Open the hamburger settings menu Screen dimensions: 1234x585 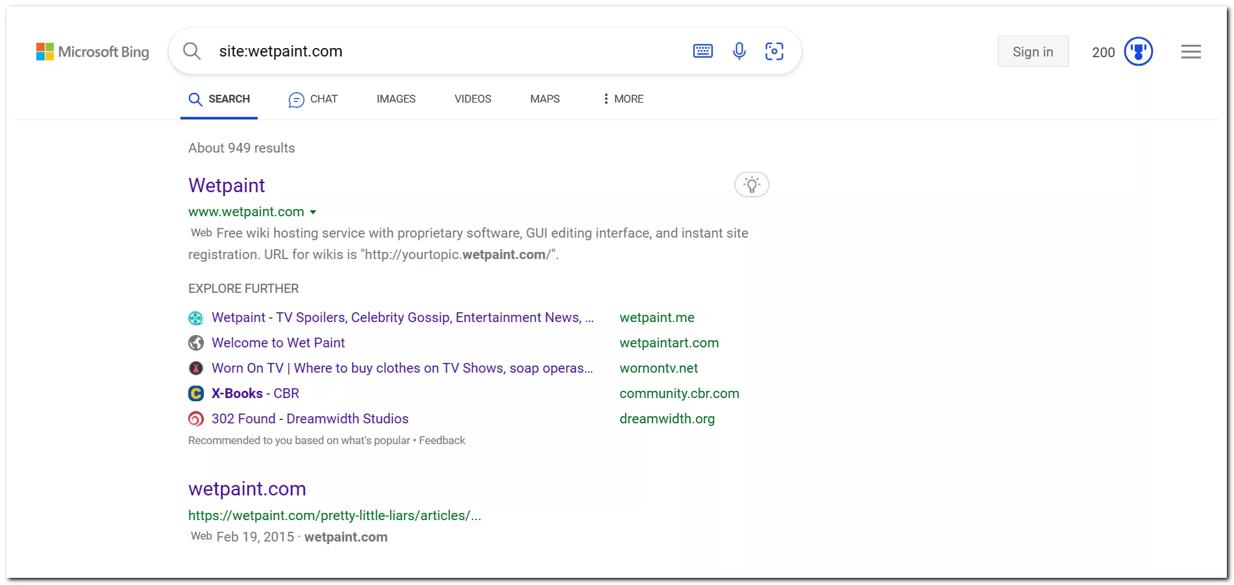point(1191,52)
